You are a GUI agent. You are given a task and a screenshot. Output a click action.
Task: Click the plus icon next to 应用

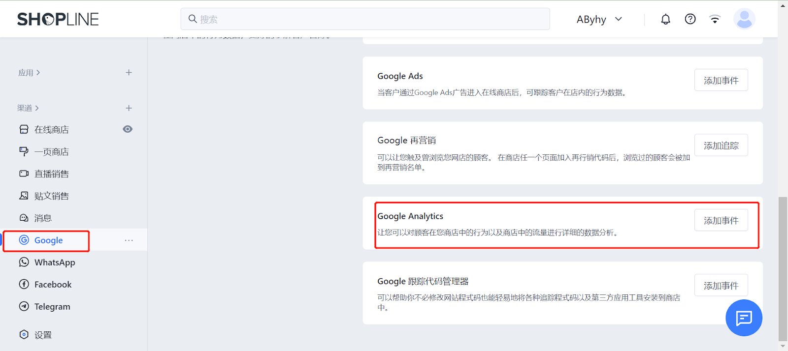tap(129, 72)
